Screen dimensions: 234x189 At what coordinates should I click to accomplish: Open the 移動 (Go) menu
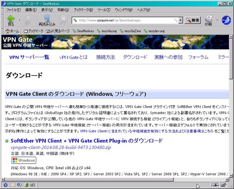(63, 10)
